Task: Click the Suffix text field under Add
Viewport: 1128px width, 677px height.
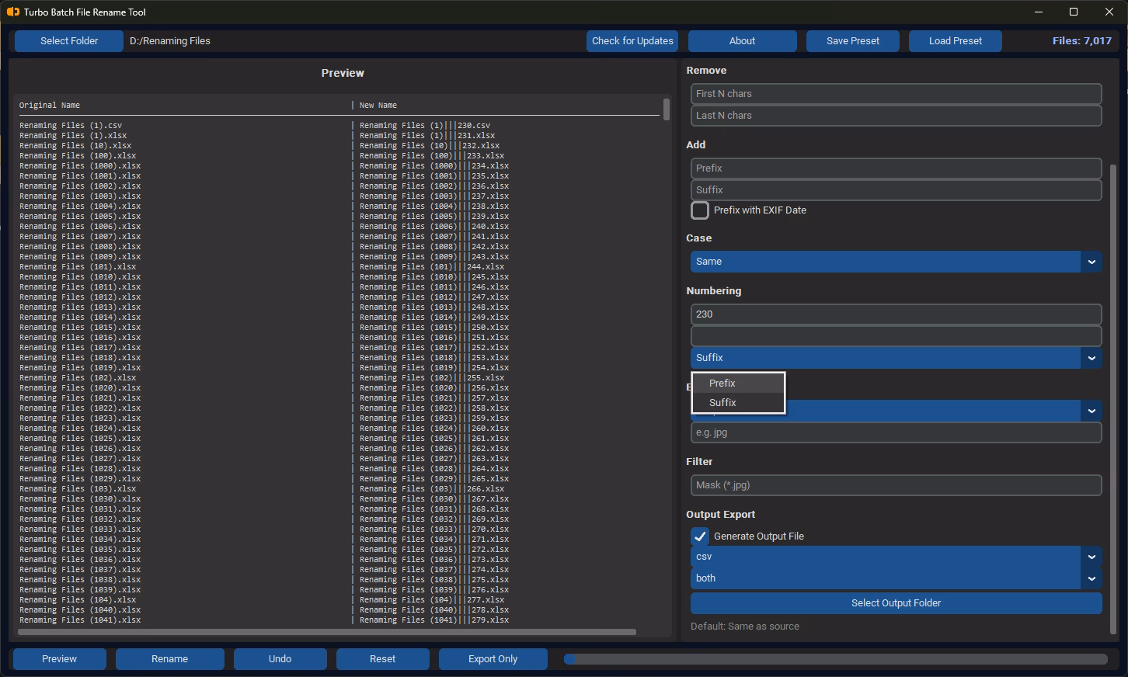Action: point(896,190)
